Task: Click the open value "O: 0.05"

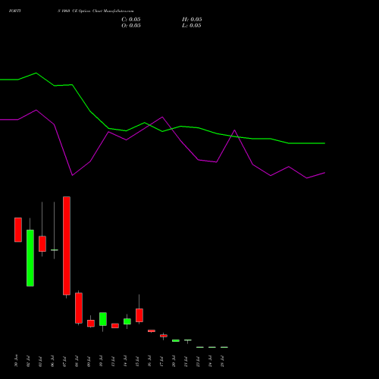Action: [131, 26]
